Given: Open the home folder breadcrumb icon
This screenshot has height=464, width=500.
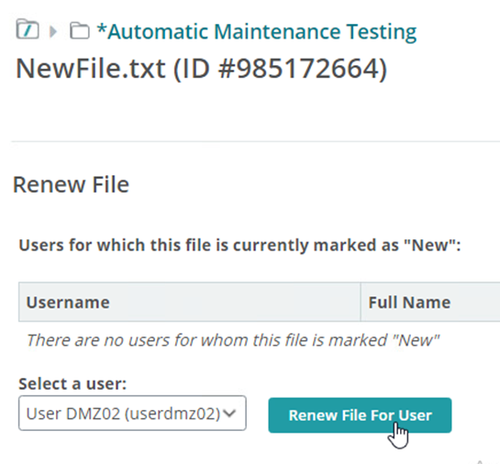Looking at the screenshot, I should coord(28,29).
